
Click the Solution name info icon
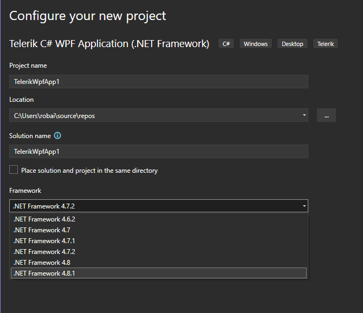(57, 136)
